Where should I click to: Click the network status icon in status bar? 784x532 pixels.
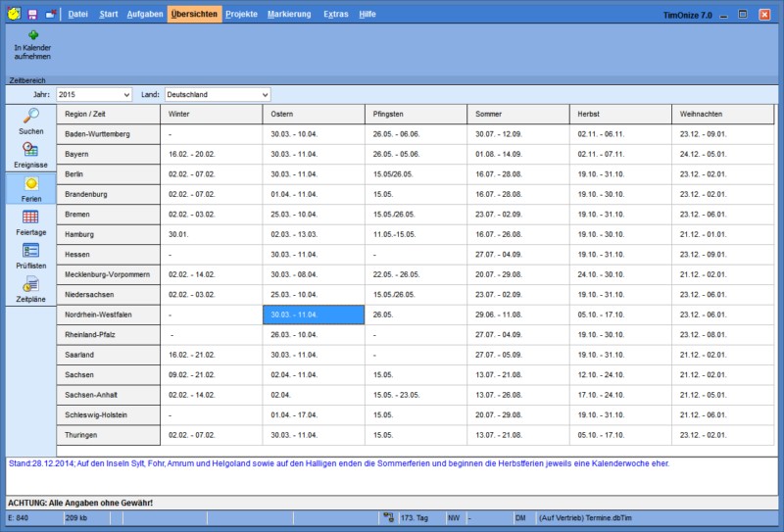point(388,517)
